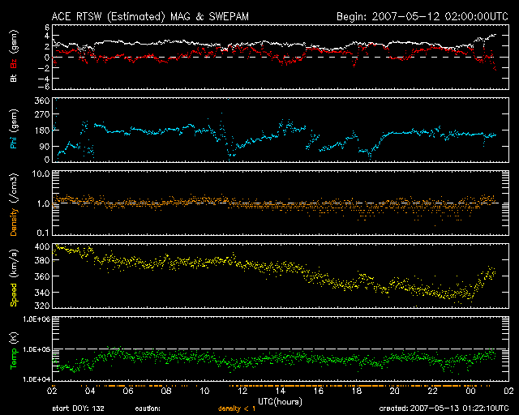Click the '1.0E+06' tick on Temp axis
This screenshot has height=415, width=519.
coord(36,319)
